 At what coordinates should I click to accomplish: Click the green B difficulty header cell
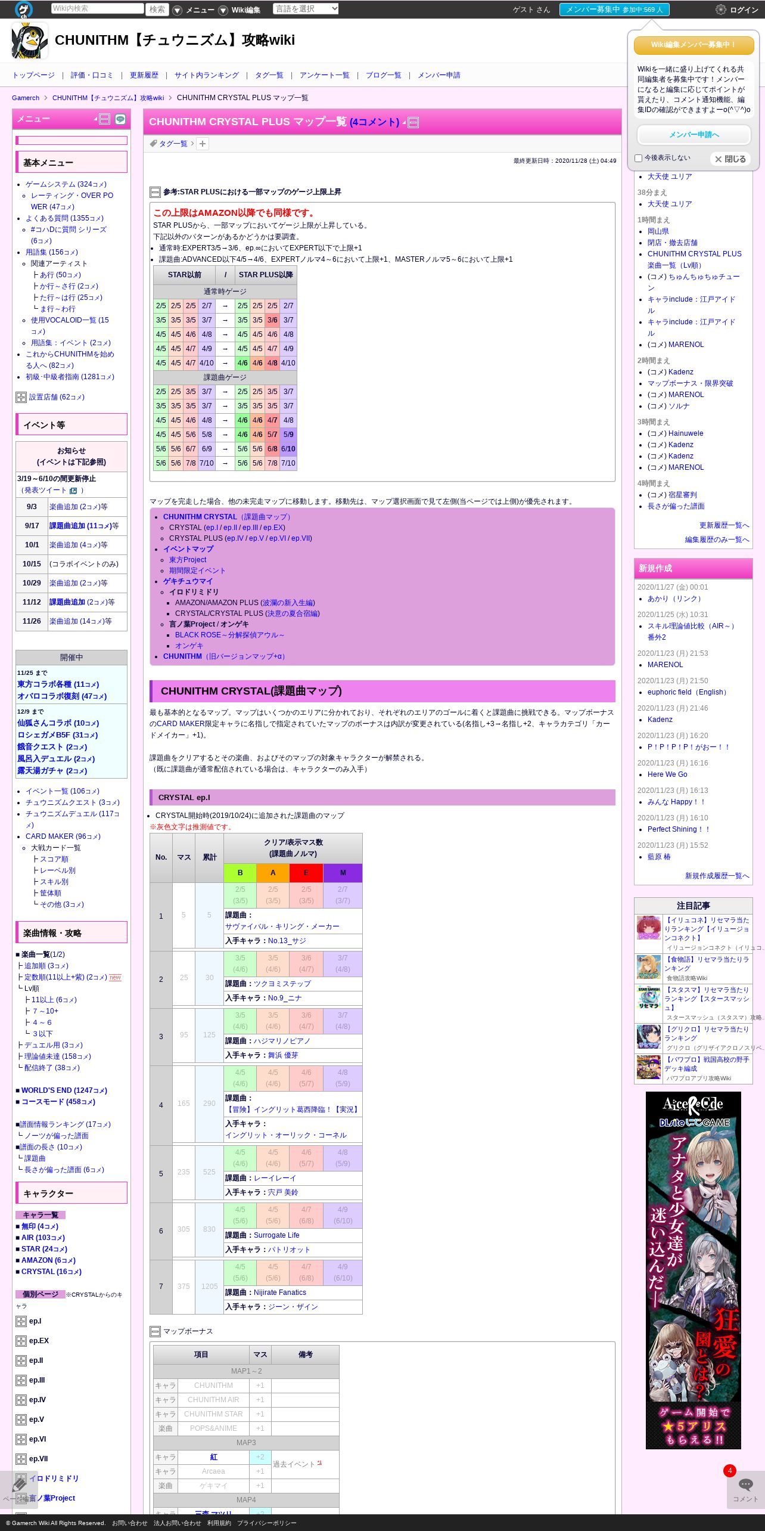(x=240, y=873)
